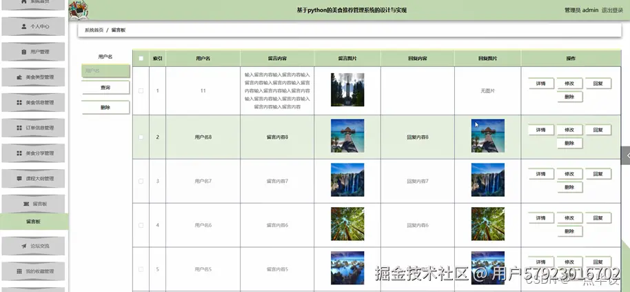This screenshot has height=292, width=630.
Task: Click the 索引 column header
Action: point(157,58)
